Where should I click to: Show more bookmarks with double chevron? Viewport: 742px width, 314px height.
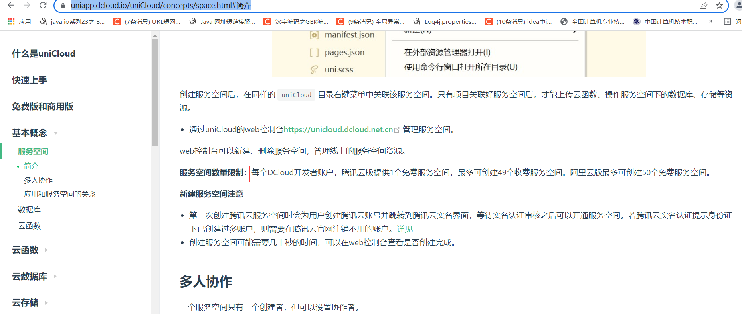[711, 21]
